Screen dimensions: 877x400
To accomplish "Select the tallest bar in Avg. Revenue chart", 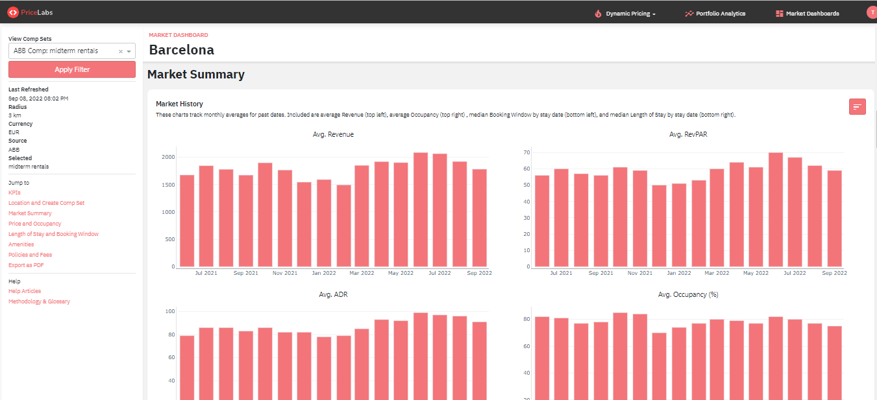I will point(421,209).
